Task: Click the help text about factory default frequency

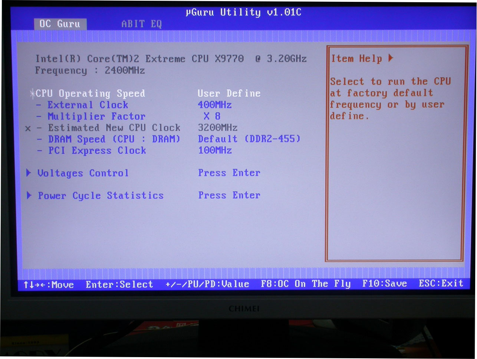Action: [390, 99]
